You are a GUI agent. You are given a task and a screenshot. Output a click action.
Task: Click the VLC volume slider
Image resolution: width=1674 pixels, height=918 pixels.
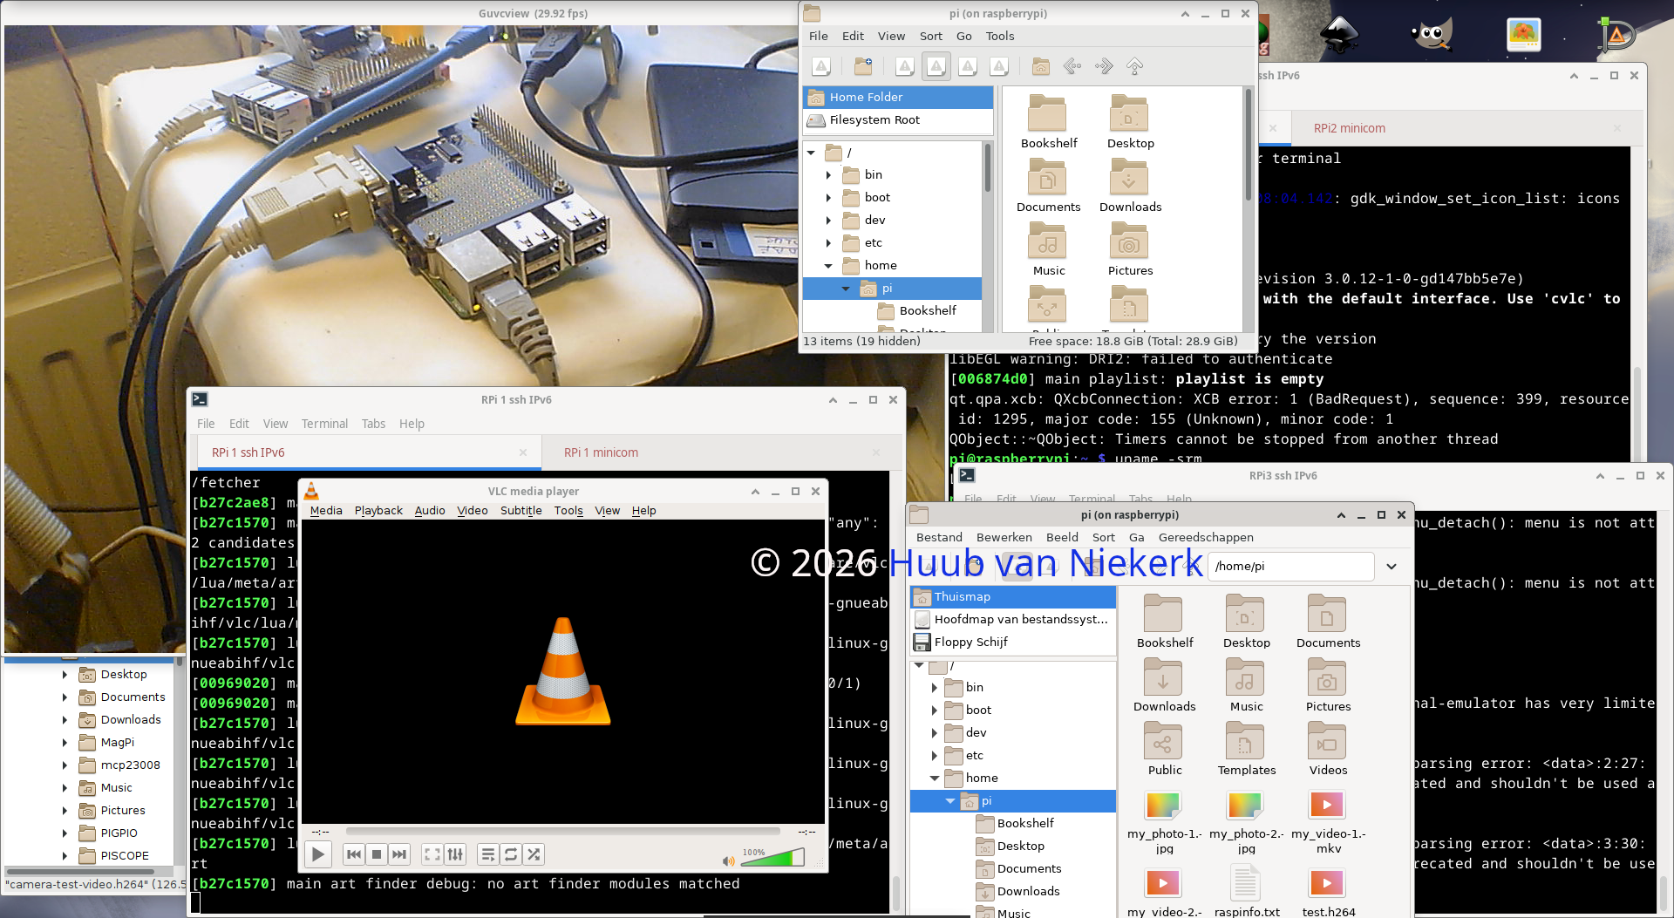point(772,859)
